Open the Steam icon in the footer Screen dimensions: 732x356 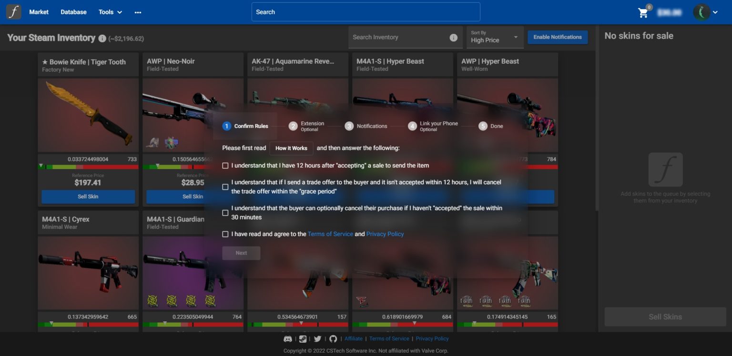(x=303, y=338)
